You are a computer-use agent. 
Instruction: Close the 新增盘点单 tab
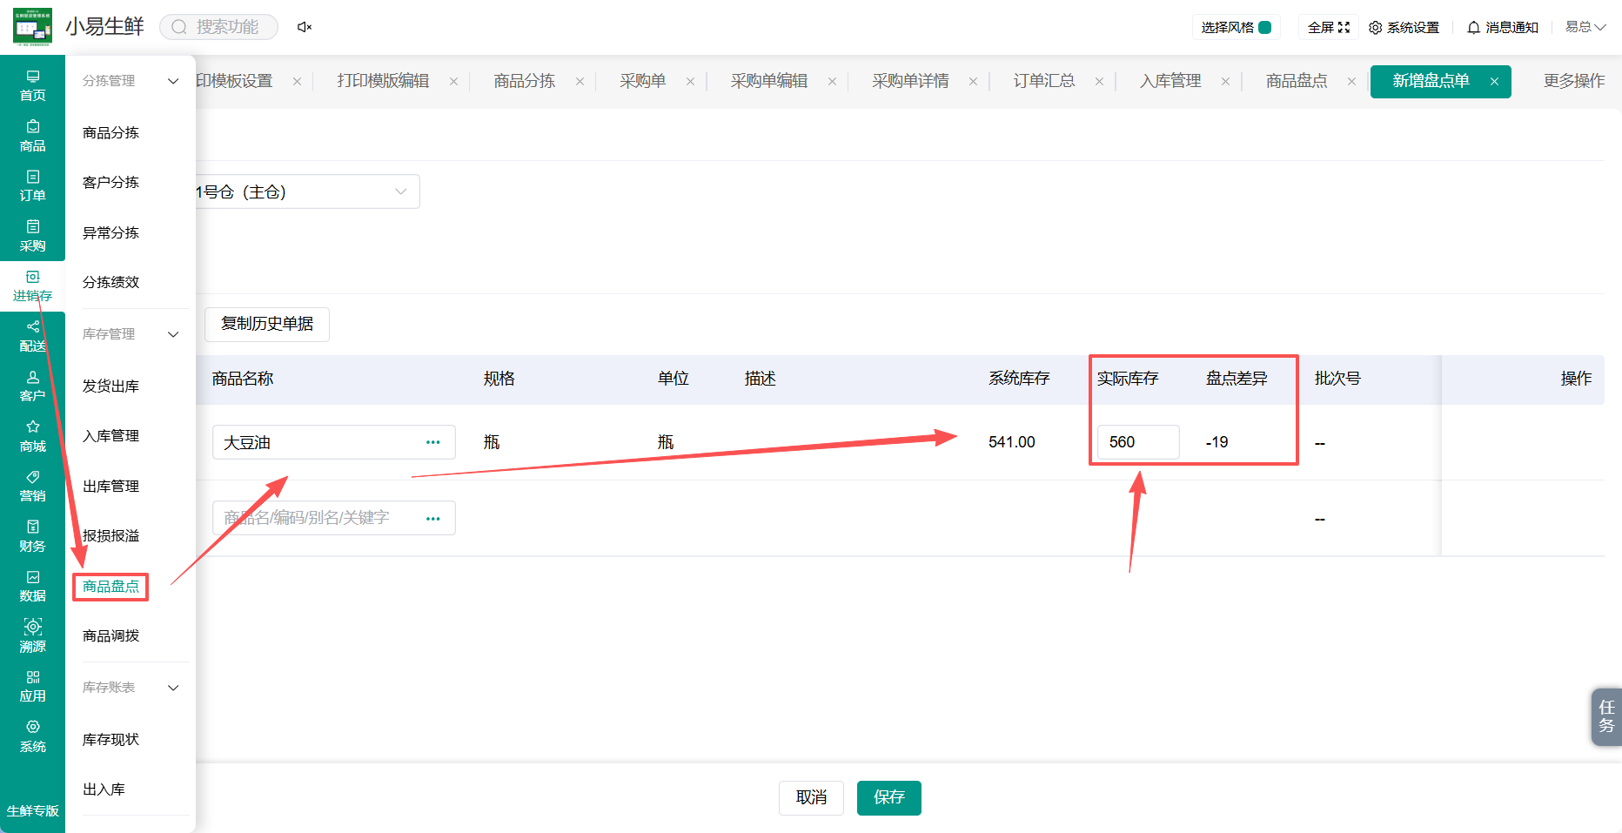1494,82
